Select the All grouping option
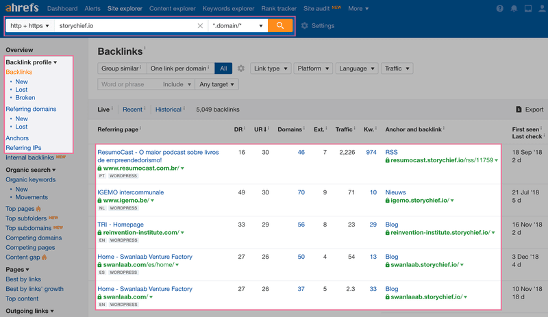548x317 pixels. (224, 68)
